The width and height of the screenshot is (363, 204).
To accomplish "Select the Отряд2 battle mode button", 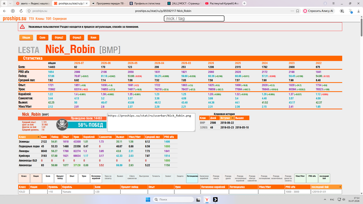I will tap(59, 38).
